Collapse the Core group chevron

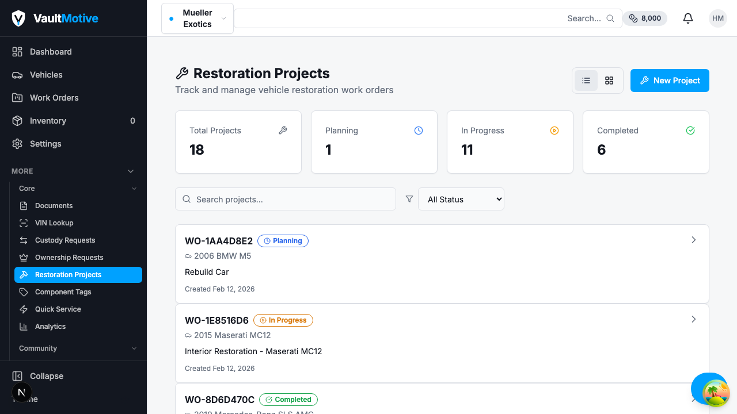click(x=134, y=189)
